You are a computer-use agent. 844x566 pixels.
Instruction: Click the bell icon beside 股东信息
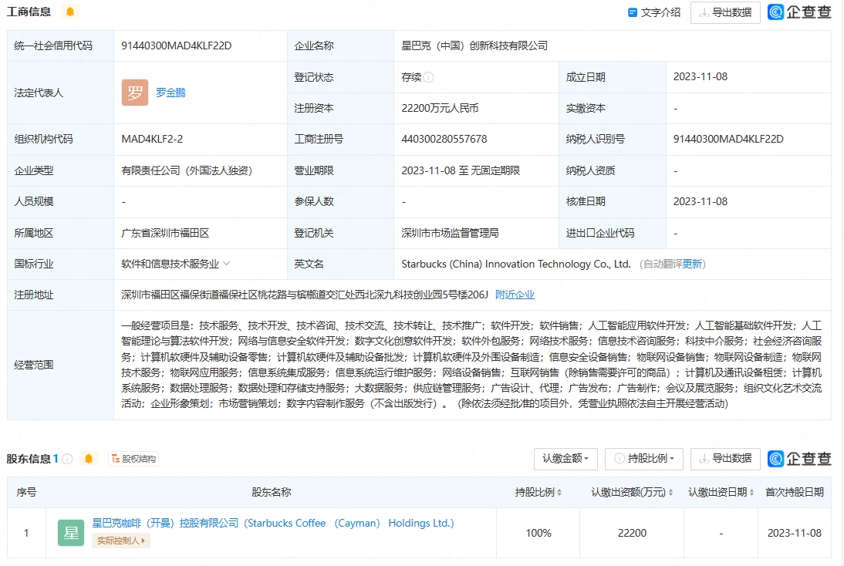(x=89, y=458)
